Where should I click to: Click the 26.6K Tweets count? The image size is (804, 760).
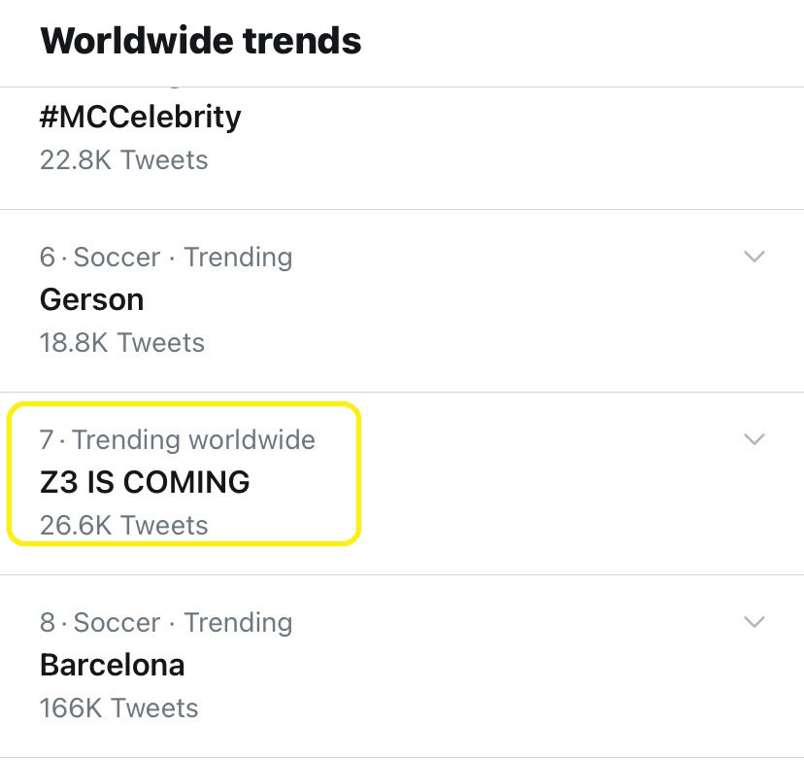click(x=123, y=525)
